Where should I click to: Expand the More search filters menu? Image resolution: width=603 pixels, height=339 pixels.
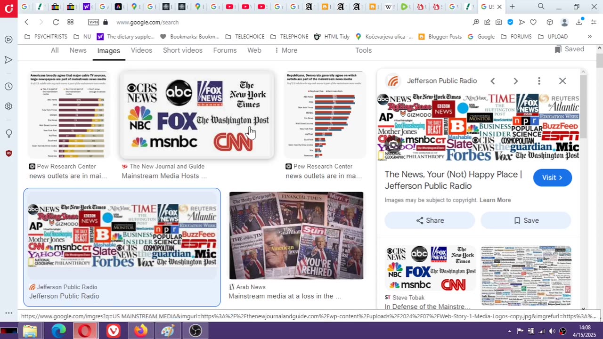285,50
